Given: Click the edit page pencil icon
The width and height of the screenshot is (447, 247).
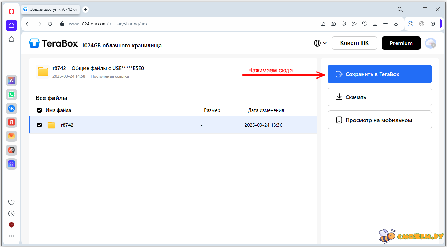Looking at the screenshot, I should point(323,24).
